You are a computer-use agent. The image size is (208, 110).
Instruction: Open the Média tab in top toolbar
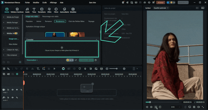(7, 10)
